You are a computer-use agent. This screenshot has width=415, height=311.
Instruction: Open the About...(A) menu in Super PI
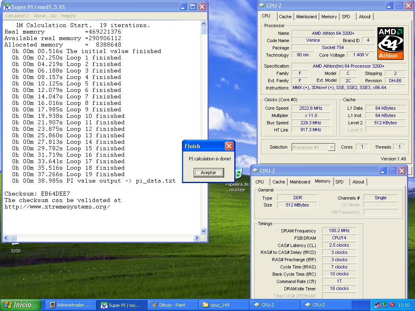45,16
